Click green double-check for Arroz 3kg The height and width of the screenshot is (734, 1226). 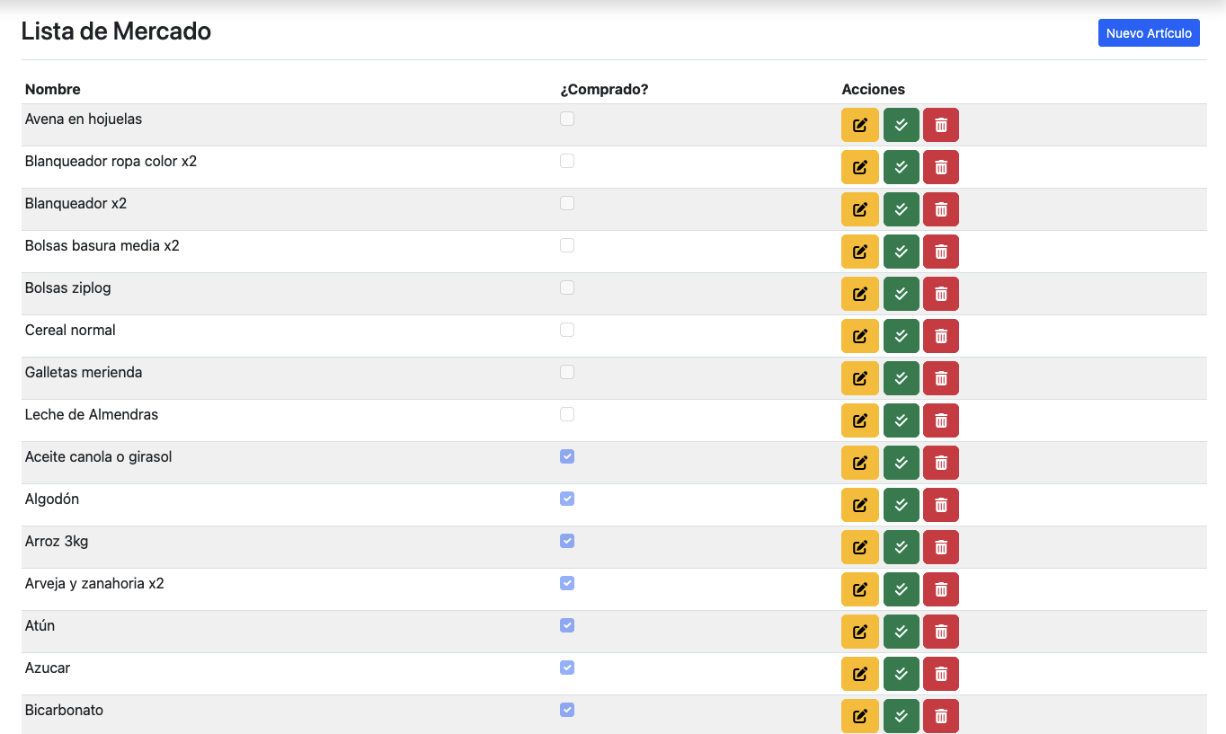tap(901, 547)
